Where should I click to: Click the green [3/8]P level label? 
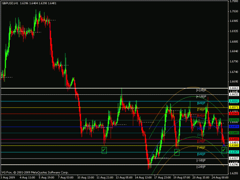[201, 135]
